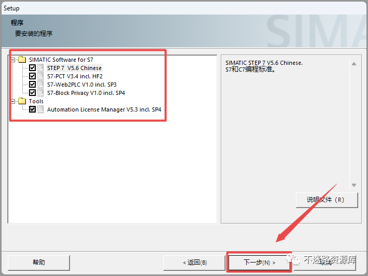This screenshot has height=276, width=368.
Task: Select Automation License Manager V5.3 incl. SP4
Action: [x=104, y=109]
